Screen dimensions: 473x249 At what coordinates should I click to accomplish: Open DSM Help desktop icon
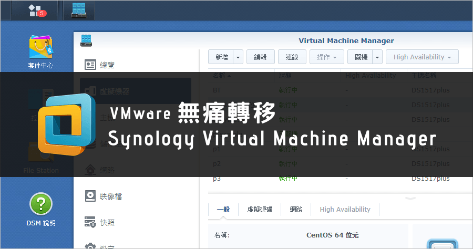pyautogui.click(x=40, y=210)
